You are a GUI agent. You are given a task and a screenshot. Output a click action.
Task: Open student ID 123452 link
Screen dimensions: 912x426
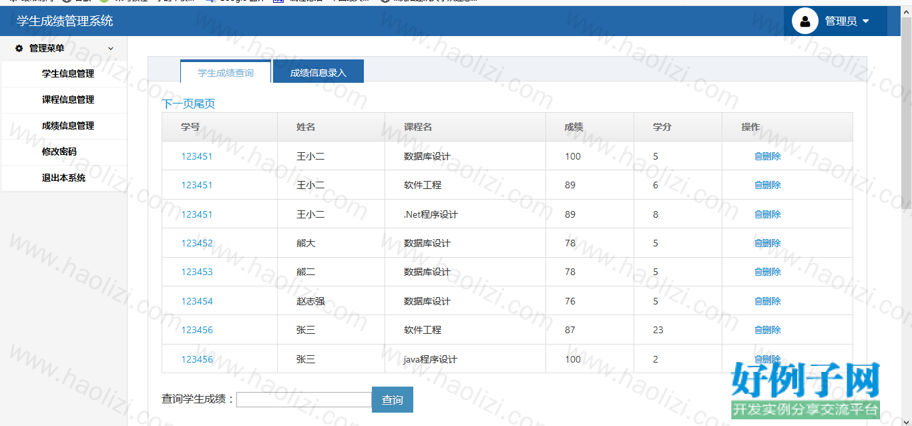(197, 243)
